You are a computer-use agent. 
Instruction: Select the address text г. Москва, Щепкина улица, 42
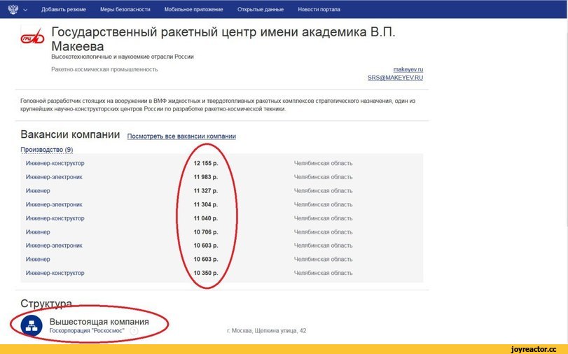(267, 330)
